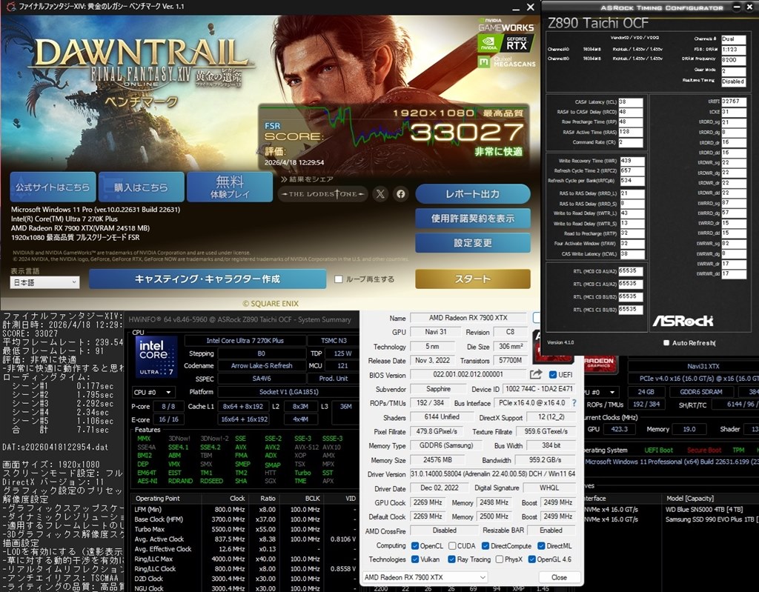
Task: Click the Driver Version field in GPU-Z
Action: 493,474
